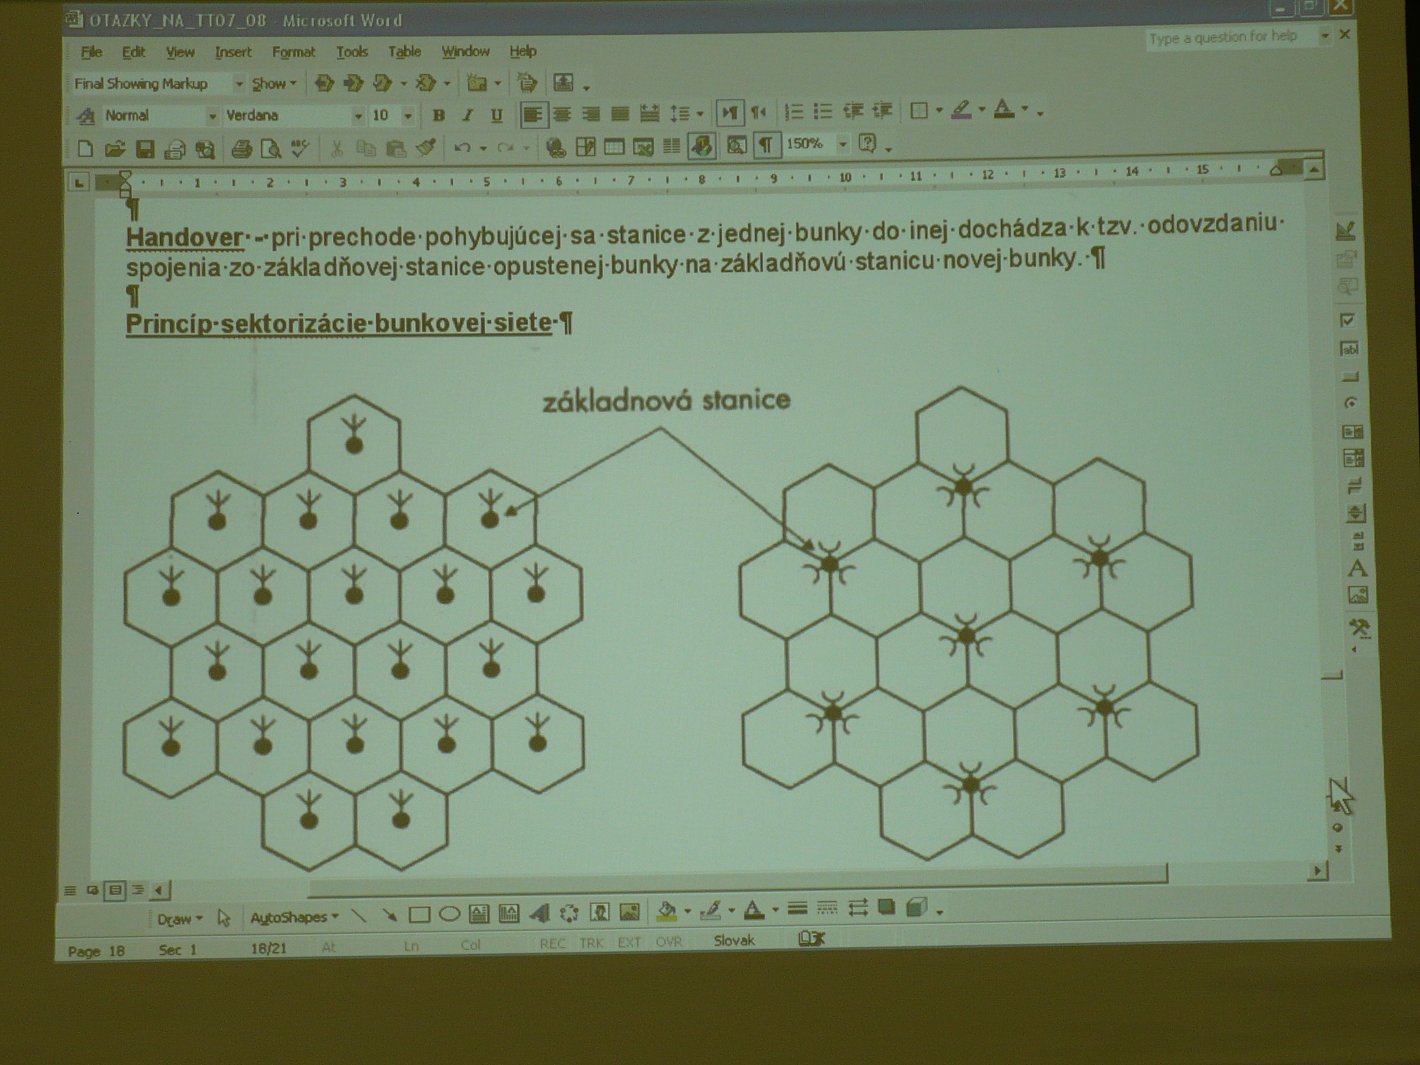
Task: Click the Spelling and Grammar check icon
Action: (x=300, y=149)
